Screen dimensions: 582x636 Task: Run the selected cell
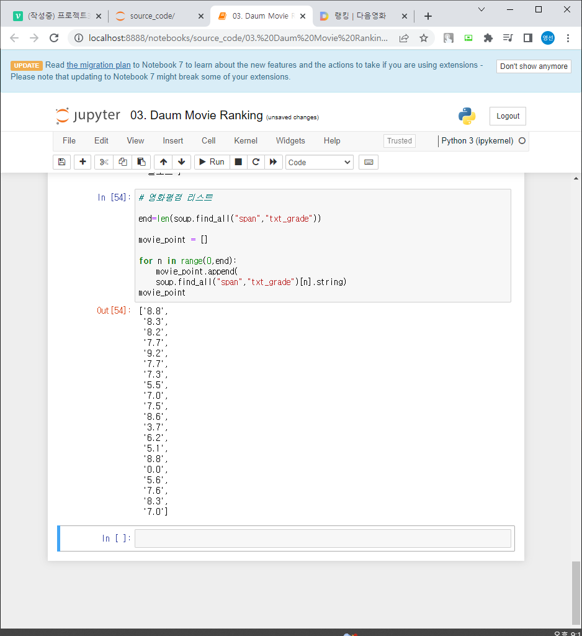[x=212, y=162]
